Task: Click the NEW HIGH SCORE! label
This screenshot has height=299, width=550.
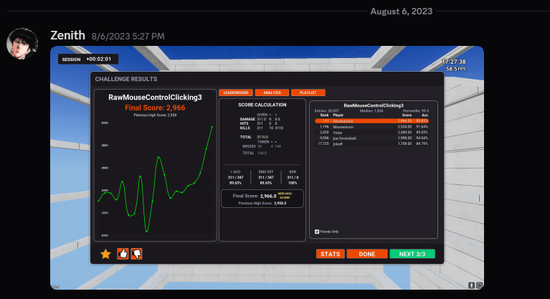Action: point(285,196)
